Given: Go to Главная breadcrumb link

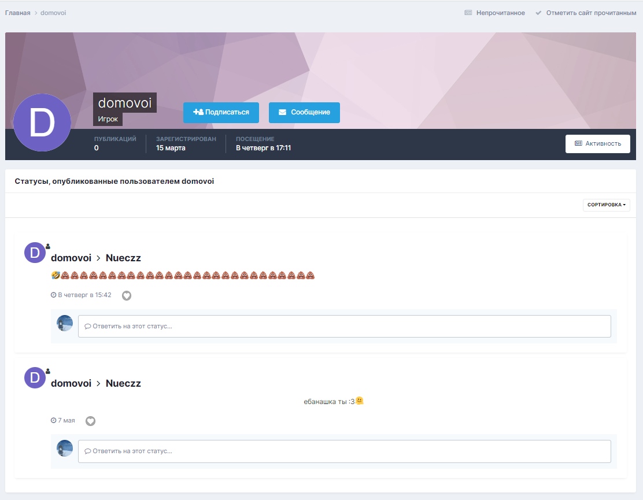Looking at the screenshot, I should coord(17,13).
